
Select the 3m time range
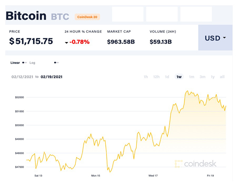[202, 77]
